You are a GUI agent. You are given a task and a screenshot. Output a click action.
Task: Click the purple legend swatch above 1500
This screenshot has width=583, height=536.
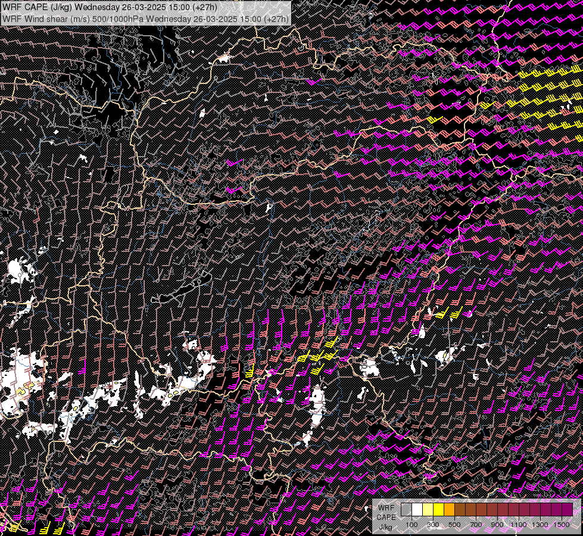[568, 509]
